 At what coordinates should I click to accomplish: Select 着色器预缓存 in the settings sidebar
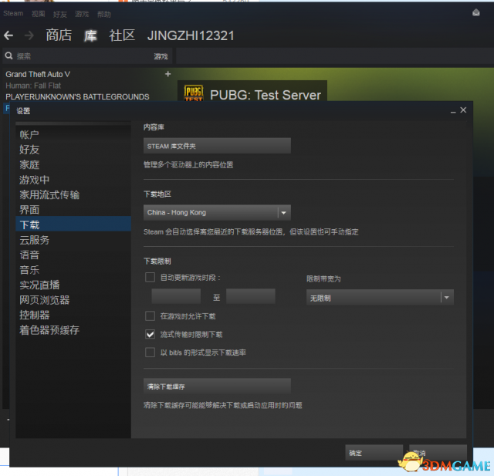click(73, 330)
